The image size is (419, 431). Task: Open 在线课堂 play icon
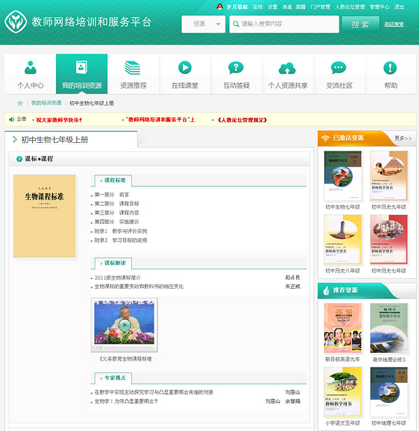point(184,68)
